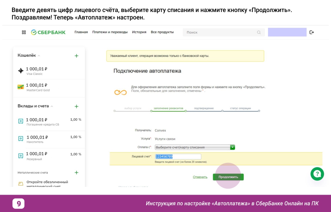Viewport: 331px width, 212px height.
Task: Click the Sberbank logo
Action: (x=48, y=32)
